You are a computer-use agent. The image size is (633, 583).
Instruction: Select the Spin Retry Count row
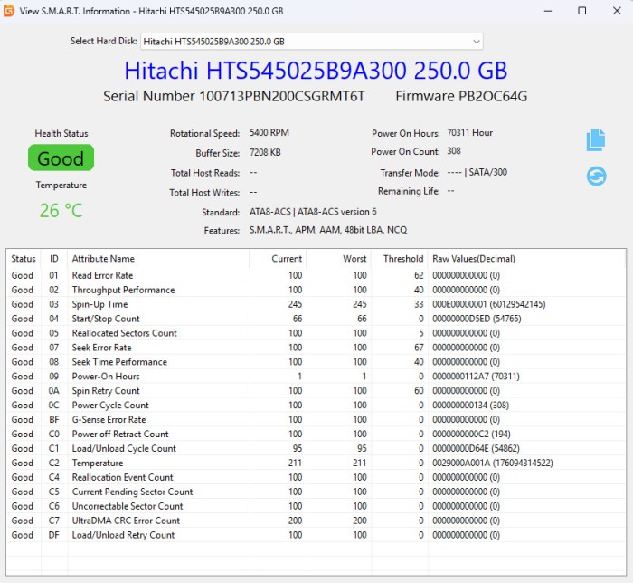(316, 391)
